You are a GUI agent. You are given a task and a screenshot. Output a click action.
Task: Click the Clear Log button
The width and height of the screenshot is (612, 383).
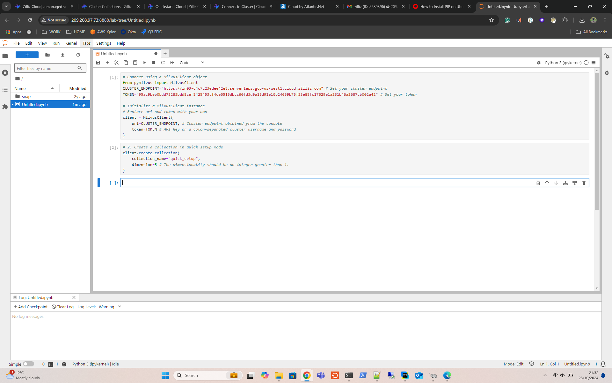(x=63, y=307)
